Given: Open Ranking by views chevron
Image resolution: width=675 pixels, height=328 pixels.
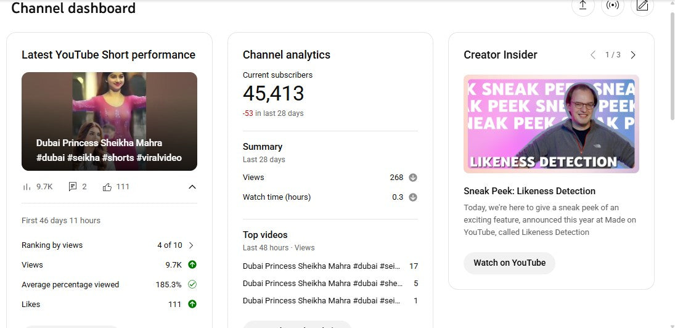Looking at the screenshot, I should pyautogui.click(x=191, y=245).
